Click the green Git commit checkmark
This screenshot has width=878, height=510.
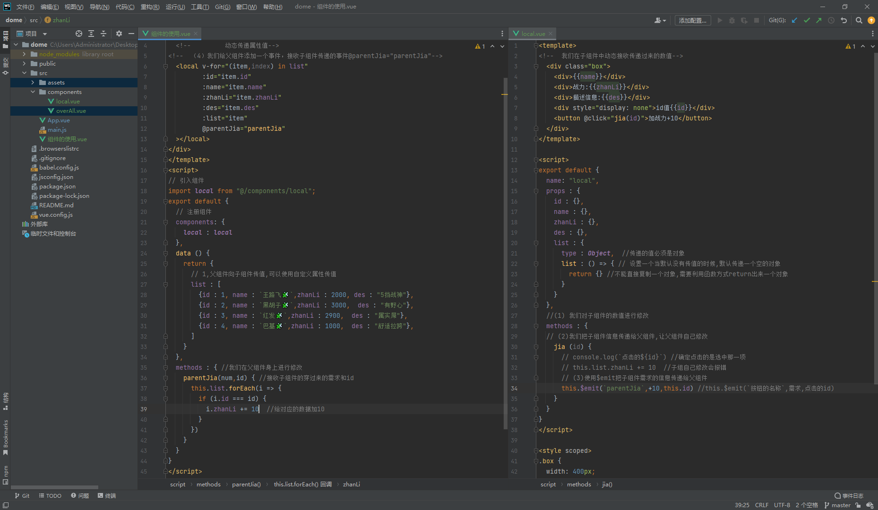click(x=807, y=20)
